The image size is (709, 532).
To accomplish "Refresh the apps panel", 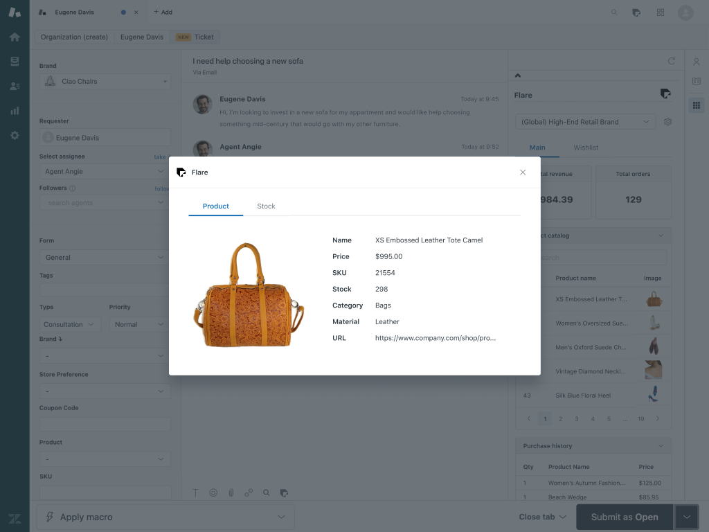I will [x=671, y=61].
